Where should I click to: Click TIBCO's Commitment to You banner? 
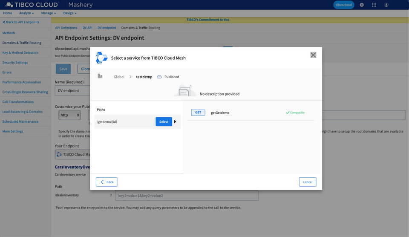tap(208, 20)
